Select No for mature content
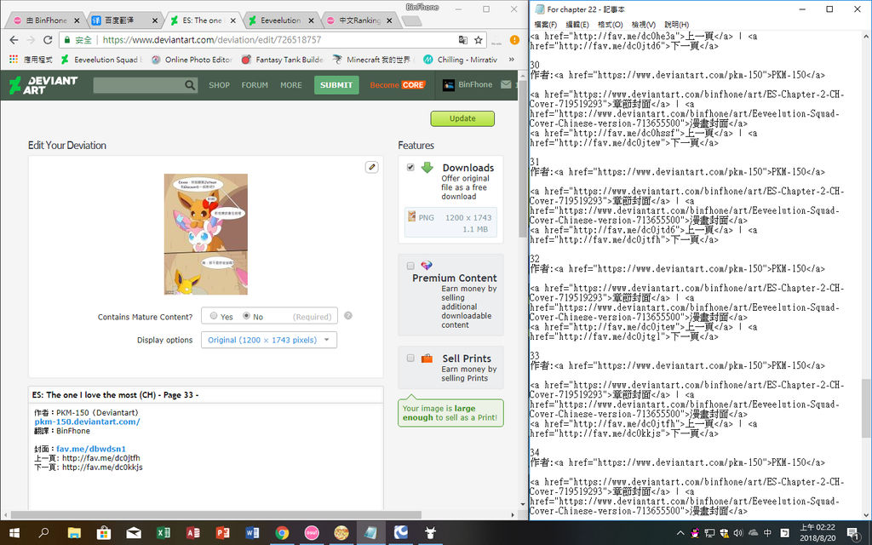 [x=246, y=316]
